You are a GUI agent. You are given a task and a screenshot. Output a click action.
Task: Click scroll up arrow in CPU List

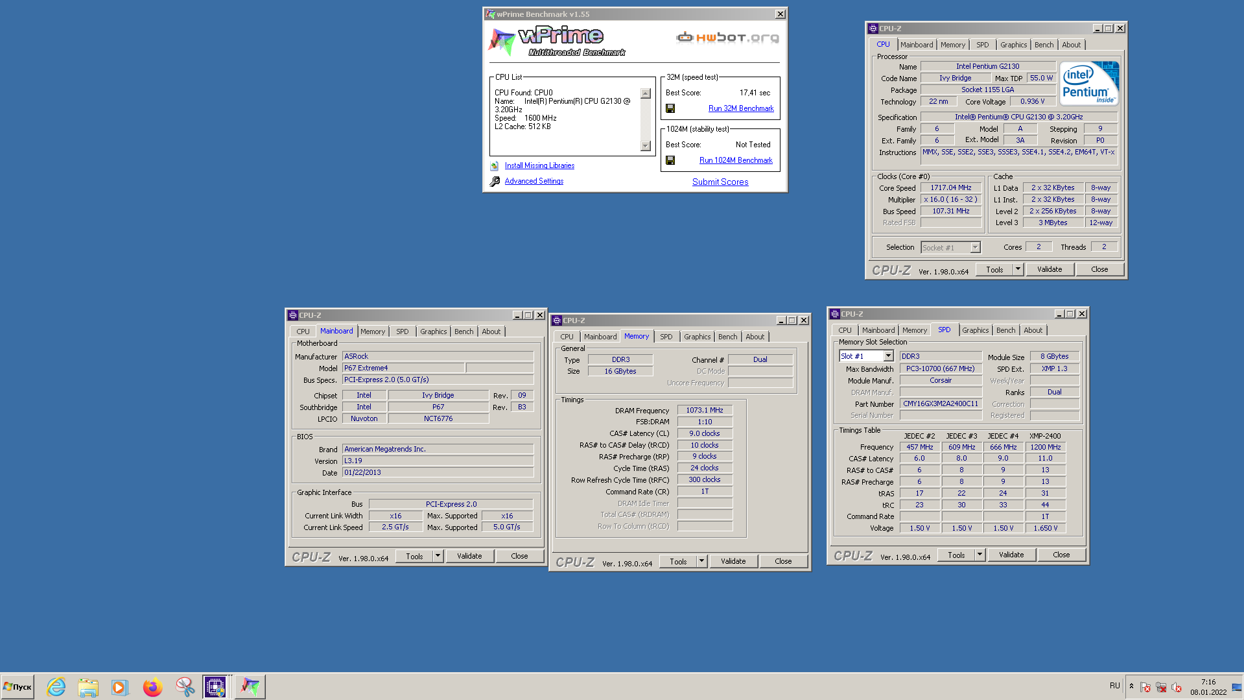(645, 93)
